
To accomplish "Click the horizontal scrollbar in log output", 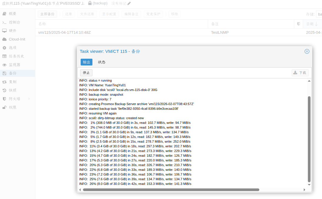I will [171, 190].
